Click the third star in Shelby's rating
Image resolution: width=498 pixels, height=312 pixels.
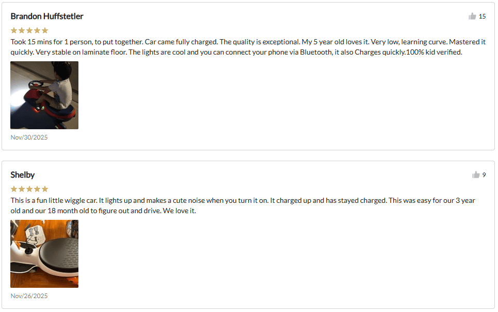(29, 189)
